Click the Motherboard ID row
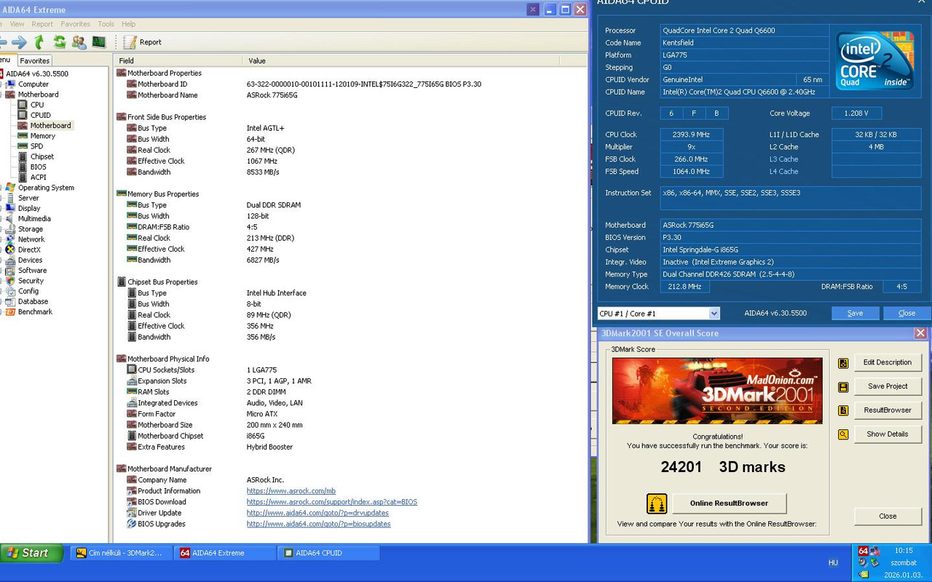Image resolution: width=932 pixels, height=582 pixels. (x=351, y=84)
